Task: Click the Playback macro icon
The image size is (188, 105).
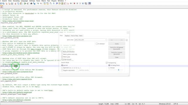Action: pyautogui.click(x=80, y=3)
